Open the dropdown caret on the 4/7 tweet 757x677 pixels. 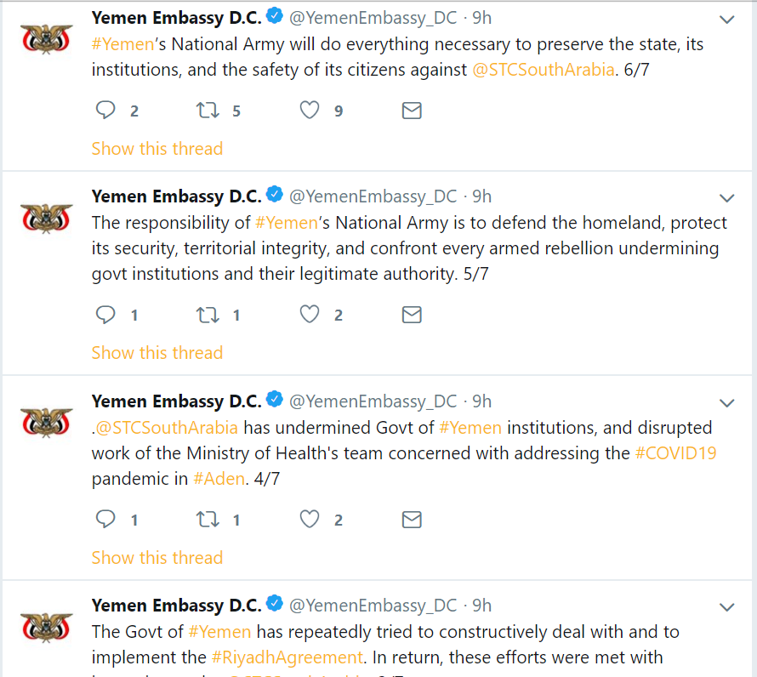(x=726, y=402)
